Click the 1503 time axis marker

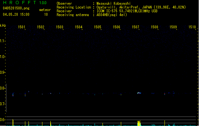pos(59,27)
